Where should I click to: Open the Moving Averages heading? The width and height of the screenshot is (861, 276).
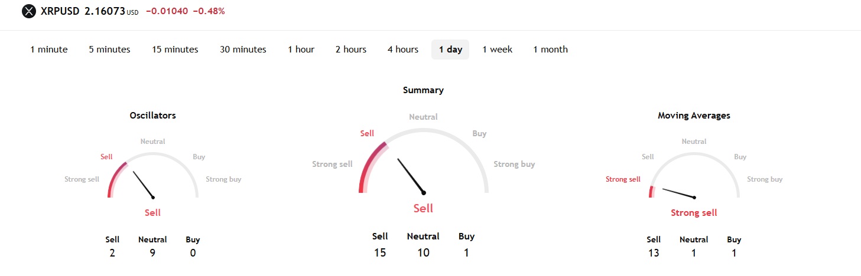pos(694,116)
